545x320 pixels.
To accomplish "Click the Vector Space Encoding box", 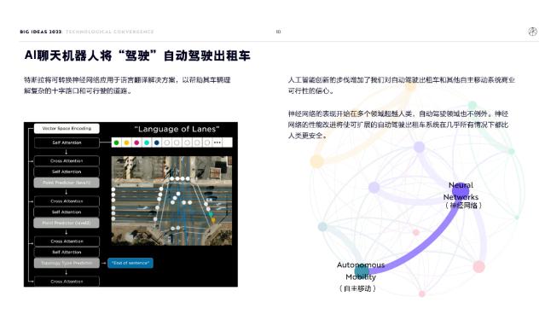I will click(67, 128).
